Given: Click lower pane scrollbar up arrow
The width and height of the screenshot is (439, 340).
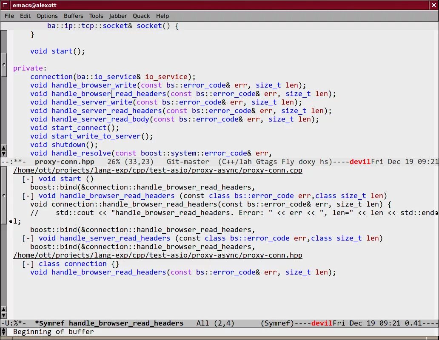Looking at the screenshot, I should (4, 309).
